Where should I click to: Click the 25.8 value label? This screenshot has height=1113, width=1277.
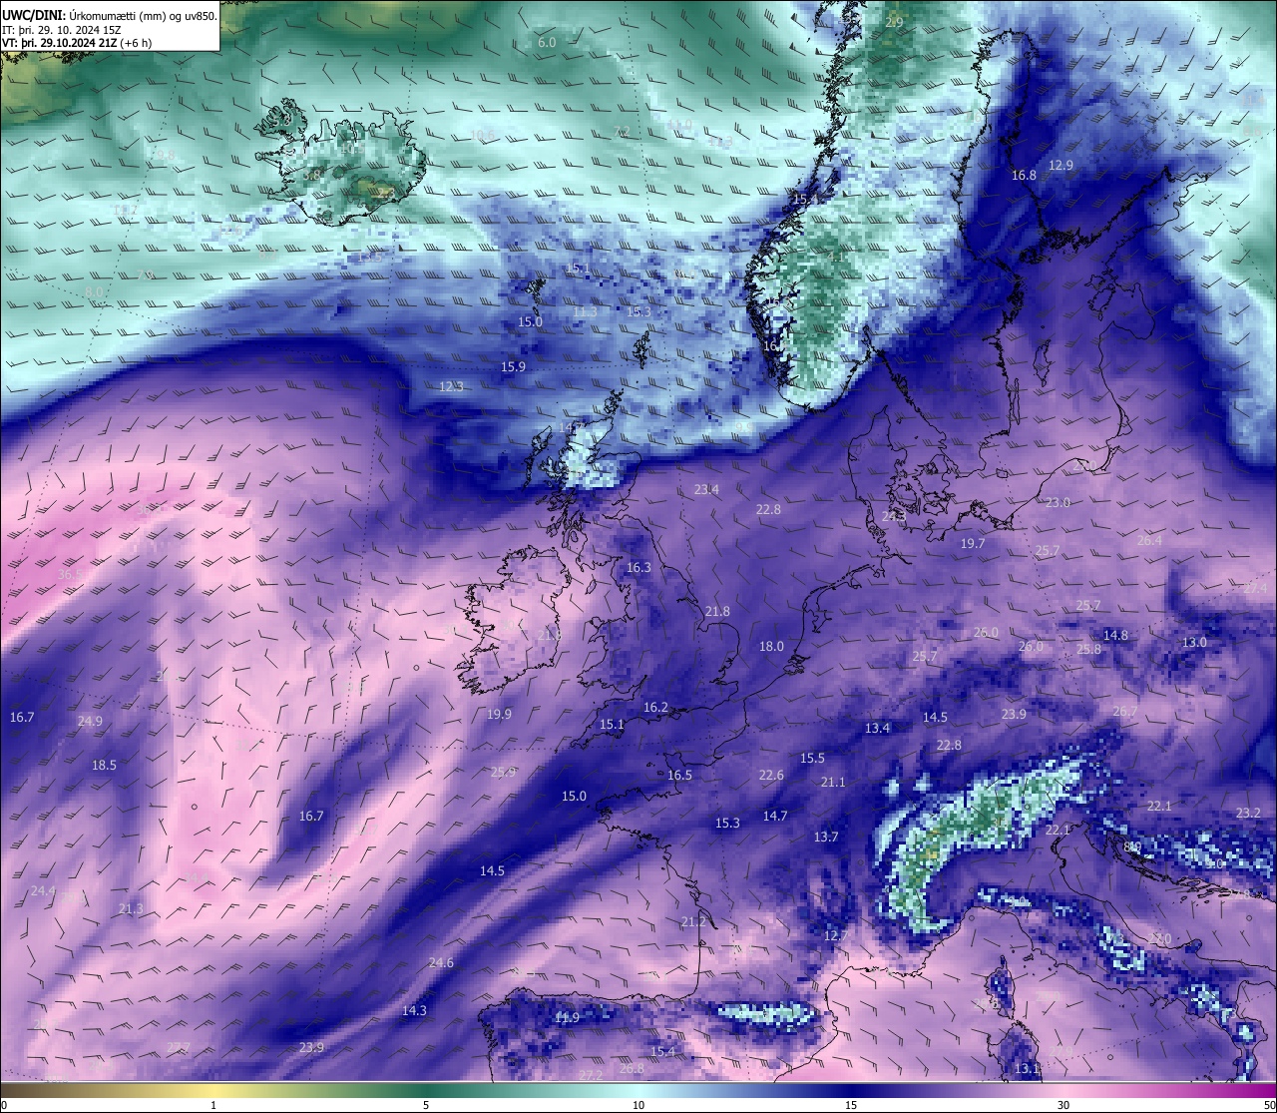pyautogui.click(x=1088, y=649)
